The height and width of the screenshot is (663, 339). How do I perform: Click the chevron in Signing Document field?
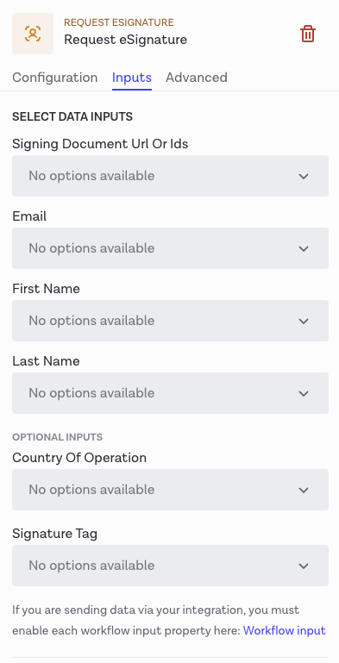tap(304, 177)
